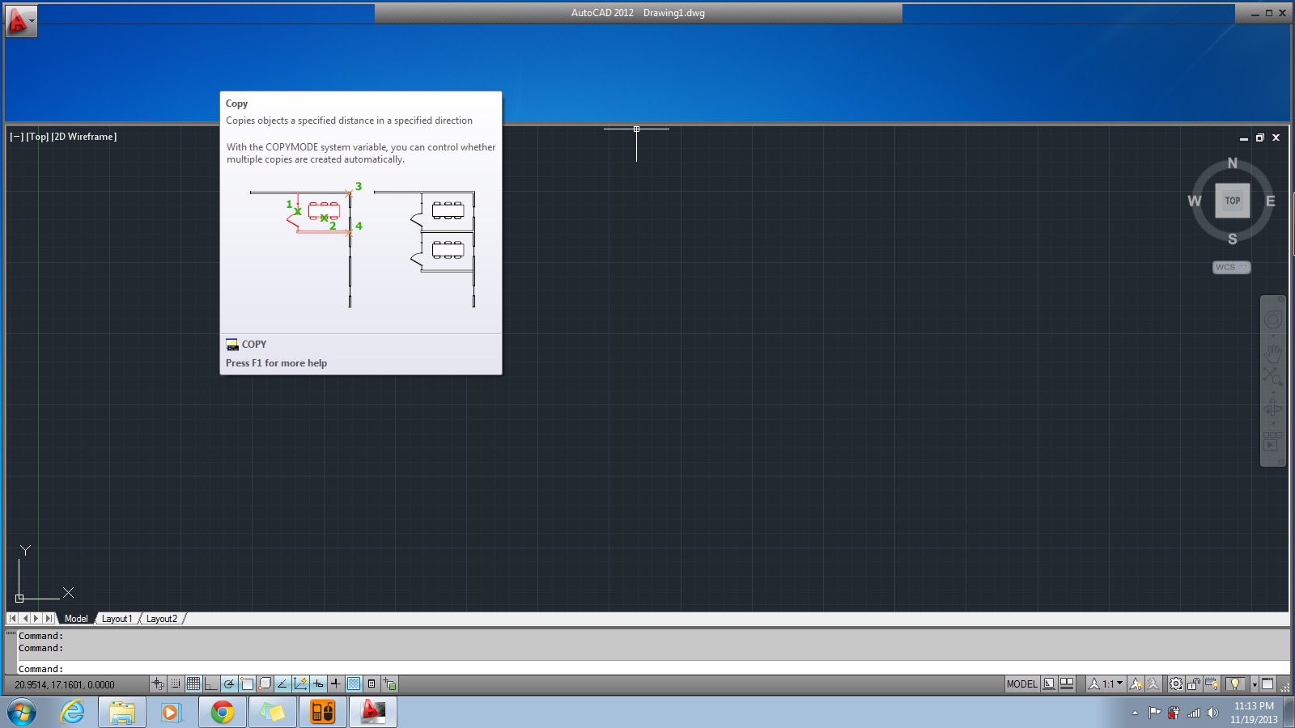Image resolution: width=1295 pixels, height=728 pixels.
Task: Open the navigation bar customize menu button
Action: point(1281,461)
